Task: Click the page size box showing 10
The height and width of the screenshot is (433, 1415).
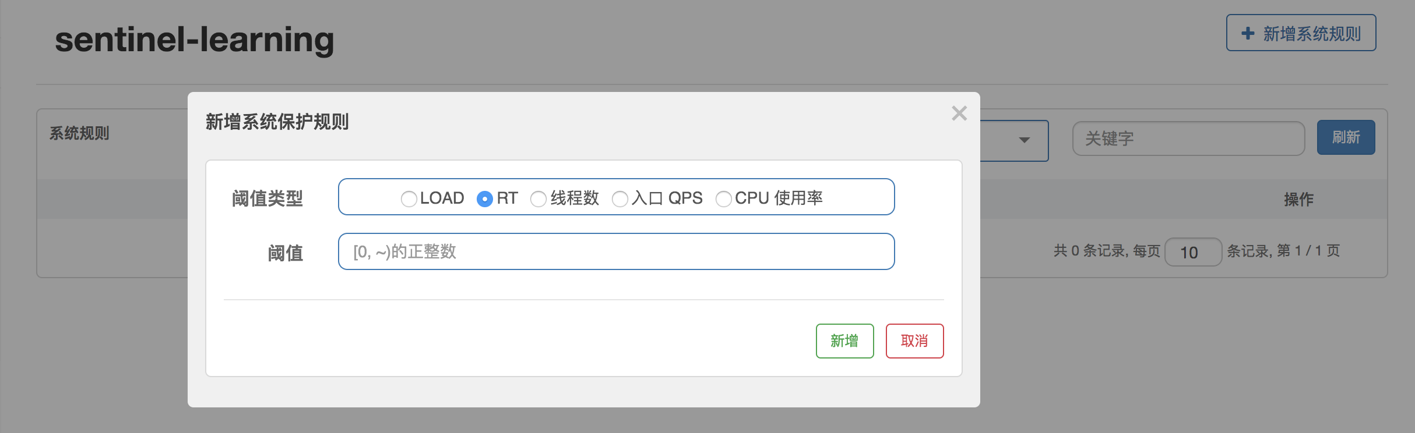Action: (1194, 252)
